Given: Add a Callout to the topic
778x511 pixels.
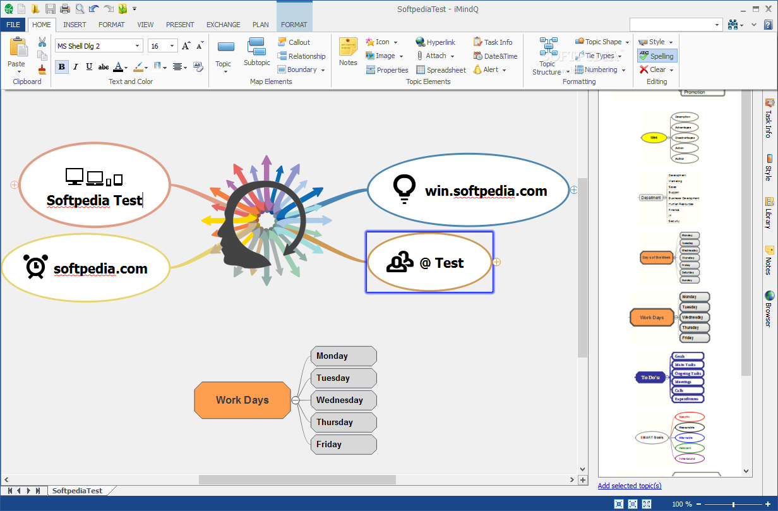Looking at the screenshot, I should [x=294, y=42].
